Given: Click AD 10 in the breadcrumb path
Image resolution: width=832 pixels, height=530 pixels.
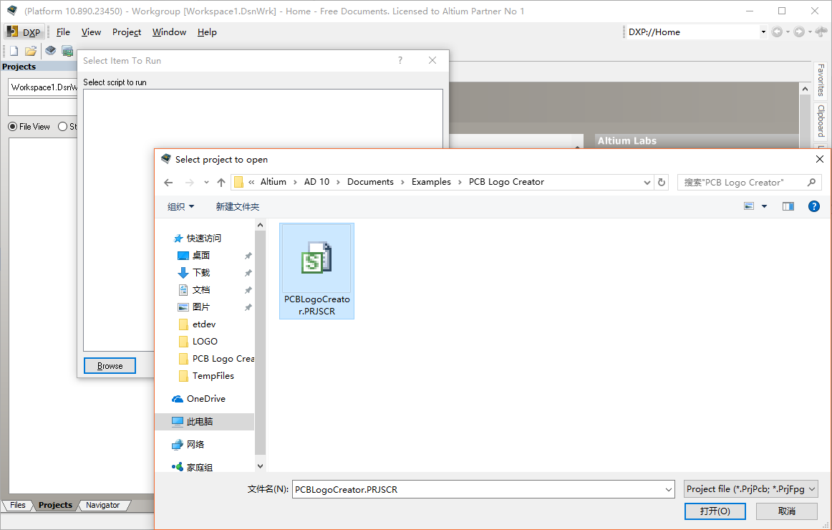Looking at the screenshot, I should [x=316, y=182].
